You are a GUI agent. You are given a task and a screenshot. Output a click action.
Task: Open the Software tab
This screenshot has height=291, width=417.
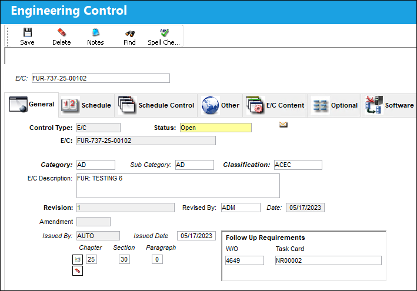tap(389, 105)
